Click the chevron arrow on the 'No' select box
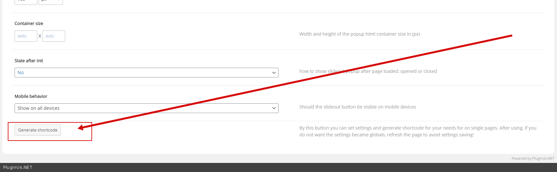 [x=274, y=73]
